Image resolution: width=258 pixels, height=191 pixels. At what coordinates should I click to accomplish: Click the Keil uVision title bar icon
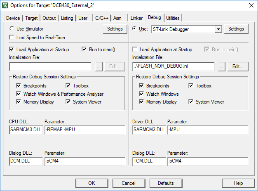pos(5,5)
